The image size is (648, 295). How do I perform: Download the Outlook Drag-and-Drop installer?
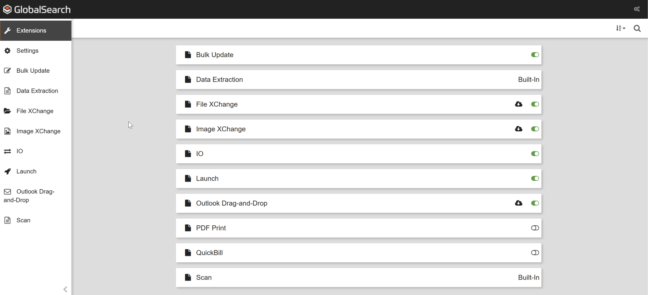click(x=519, y=203)
